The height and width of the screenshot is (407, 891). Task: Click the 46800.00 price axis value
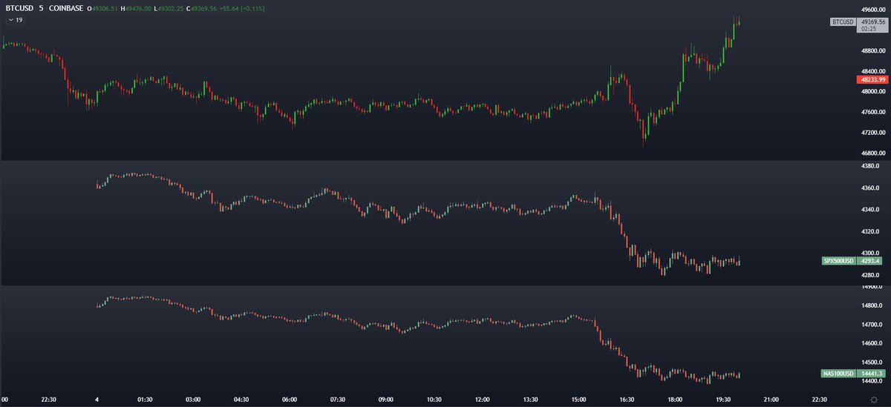tap(872, 153)
